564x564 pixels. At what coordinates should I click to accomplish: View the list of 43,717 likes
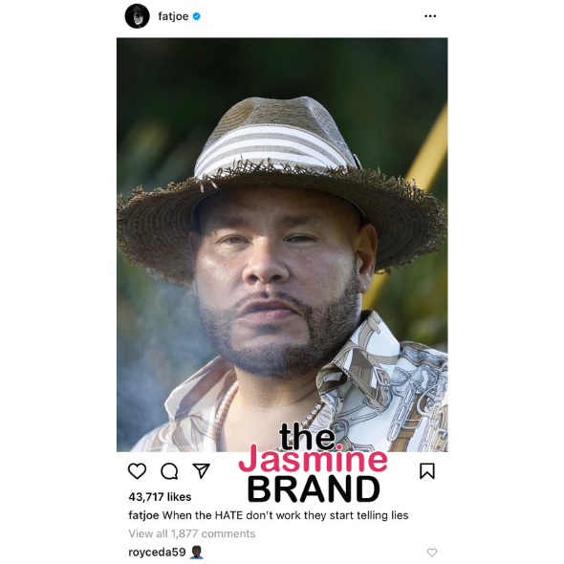160,497
